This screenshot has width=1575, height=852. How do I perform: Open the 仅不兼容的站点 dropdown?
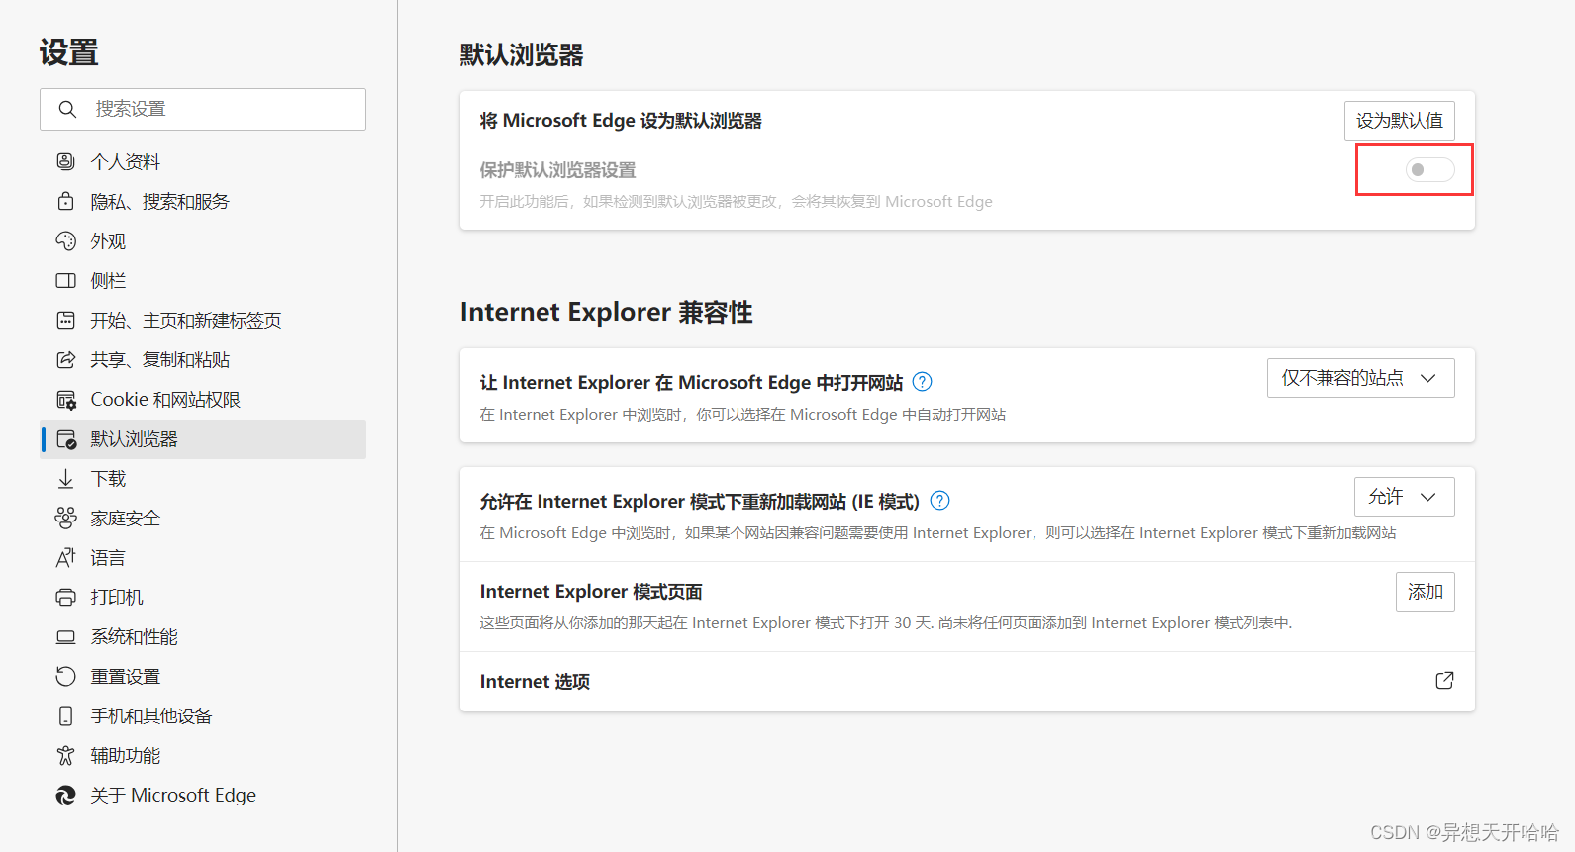pos(1360,378)
